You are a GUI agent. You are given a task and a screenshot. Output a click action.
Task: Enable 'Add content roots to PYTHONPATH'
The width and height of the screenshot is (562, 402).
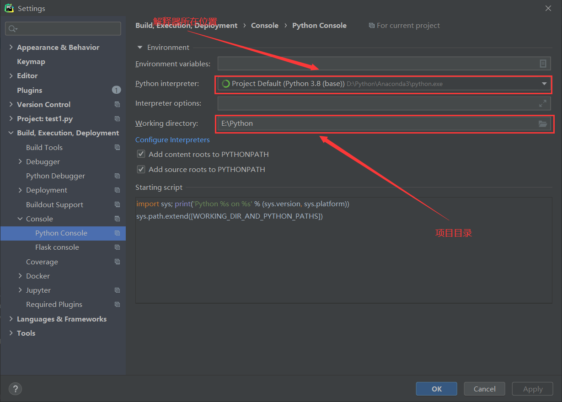click(141, 154)
